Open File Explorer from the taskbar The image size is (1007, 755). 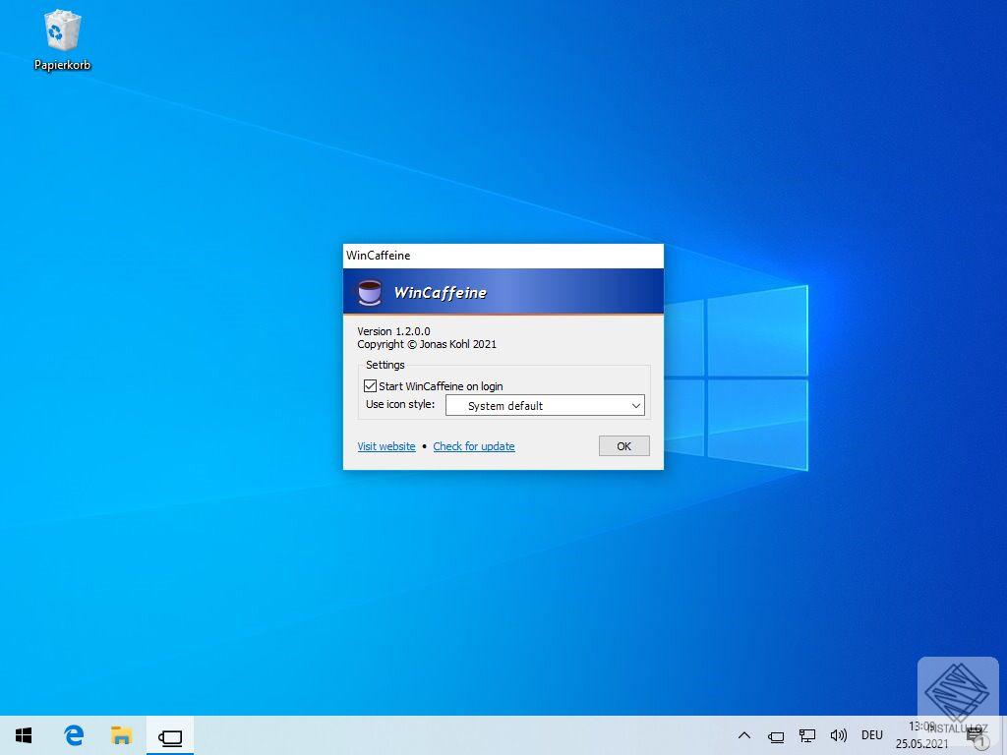(121, 735)
